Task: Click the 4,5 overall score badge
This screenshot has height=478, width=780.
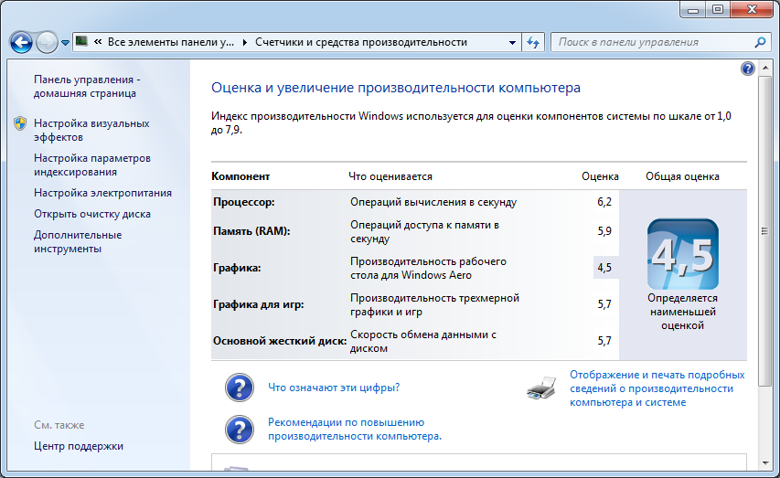Action: tap(682, 254)
